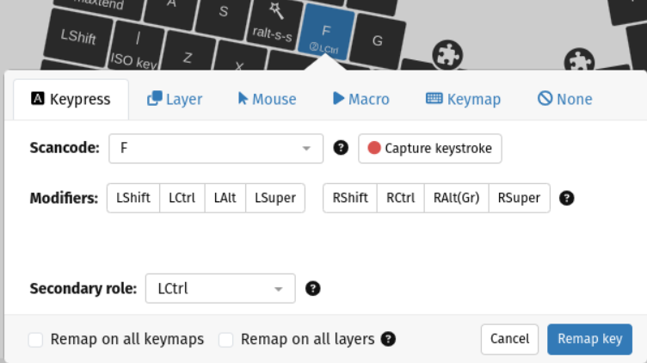Click the help icon next to Scancode

[x=341, y=148]
